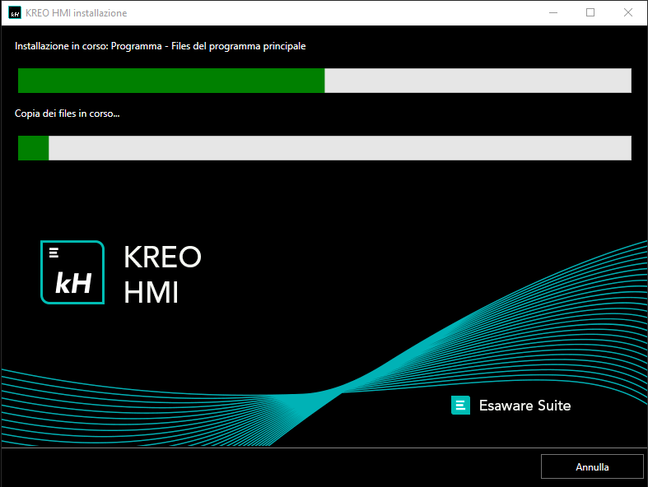Click gray unfilled part of file copy bar
Image resolution: width=648 pixels, height=487 pixels.
pos(339,148)
